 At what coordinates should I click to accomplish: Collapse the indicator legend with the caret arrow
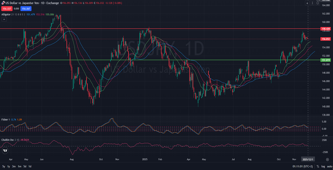tap(4, 19)
